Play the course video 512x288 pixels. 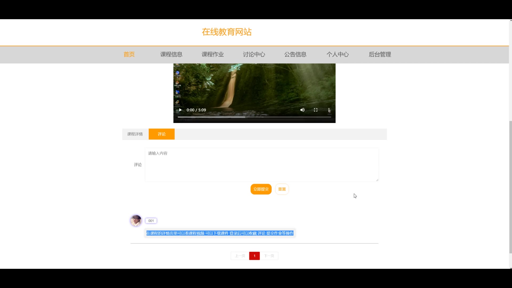tap(180, 110)
